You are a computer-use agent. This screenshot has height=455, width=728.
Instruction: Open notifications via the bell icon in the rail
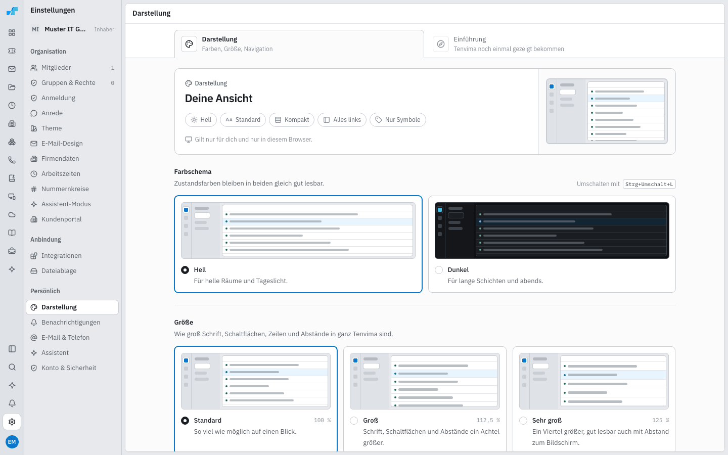[12, 403]
